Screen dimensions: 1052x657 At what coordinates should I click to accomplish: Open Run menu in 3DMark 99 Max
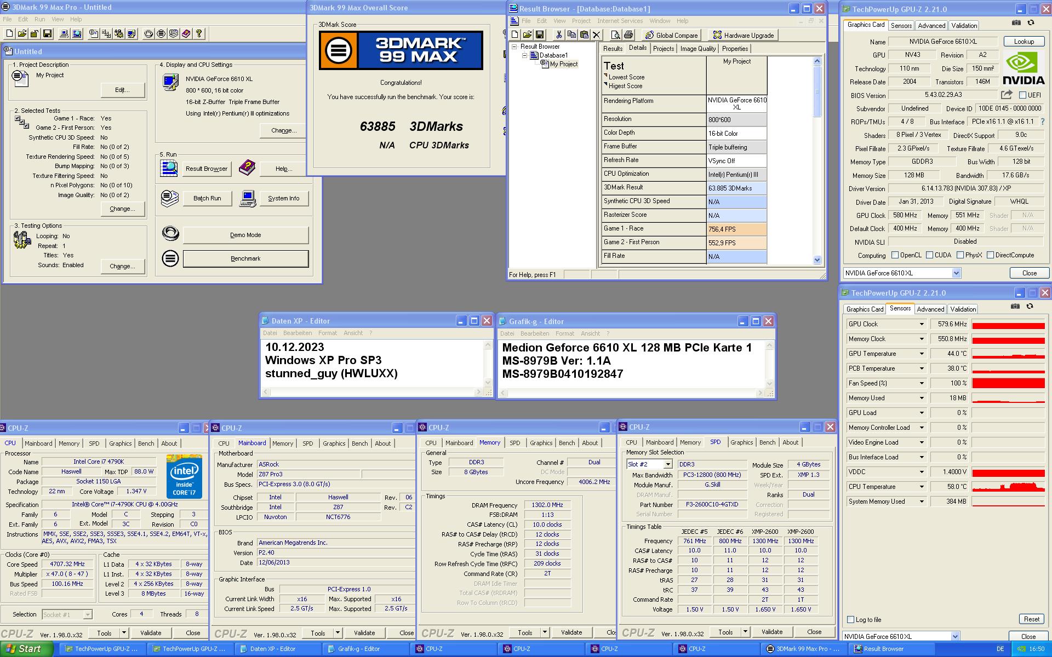[40, 19]
